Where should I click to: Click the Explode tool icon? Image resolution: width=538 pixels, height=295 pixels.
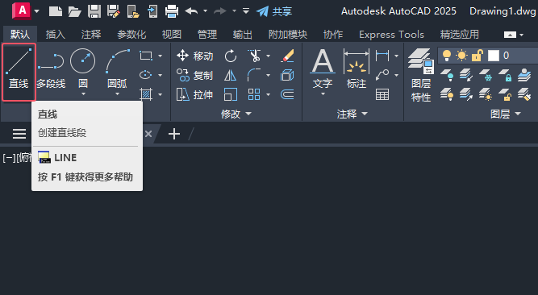pos(287,75)
